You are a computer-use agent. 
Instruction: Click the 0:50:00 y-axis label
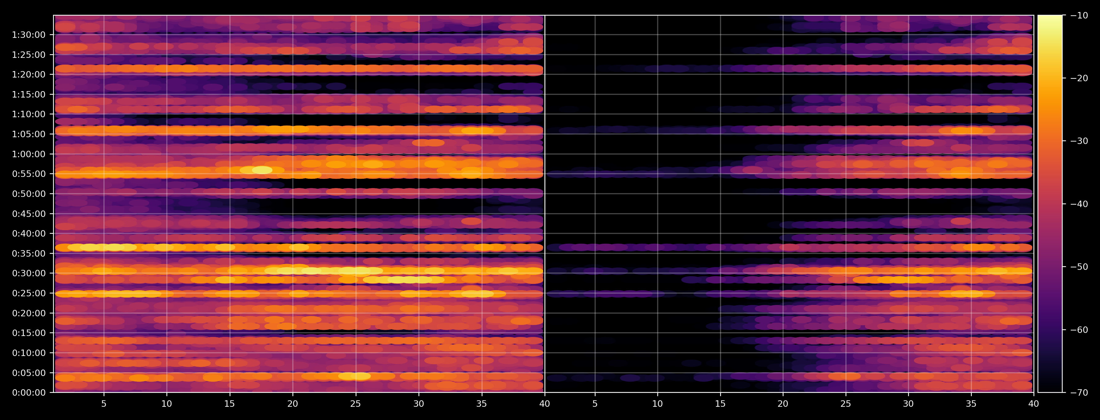pyautogui.click(x=29, y=194)
